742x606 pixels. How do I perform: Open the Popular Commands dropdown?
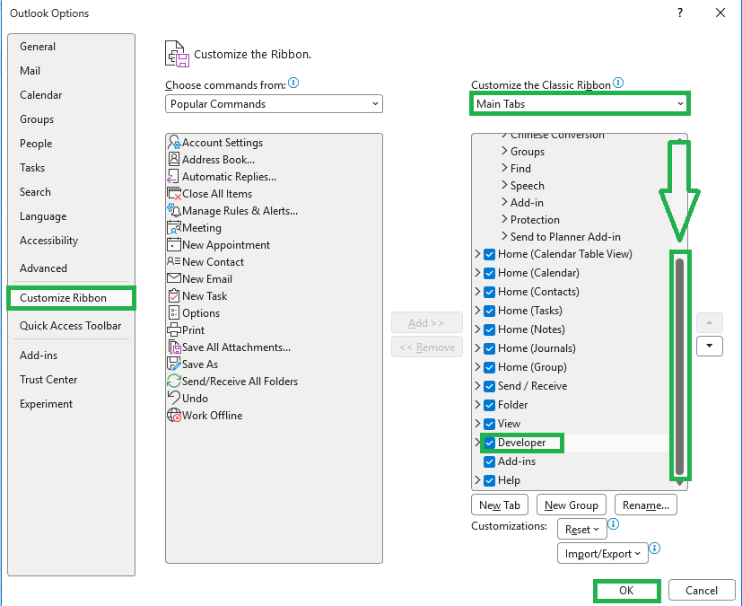(x=274, y=103)
